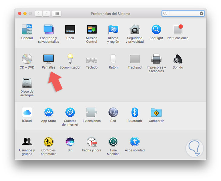Image resolution: width=221 pixels, height=181 pixels.
Task: Open Economizador lightbulb icon
Action: click(x=70, y=59)
